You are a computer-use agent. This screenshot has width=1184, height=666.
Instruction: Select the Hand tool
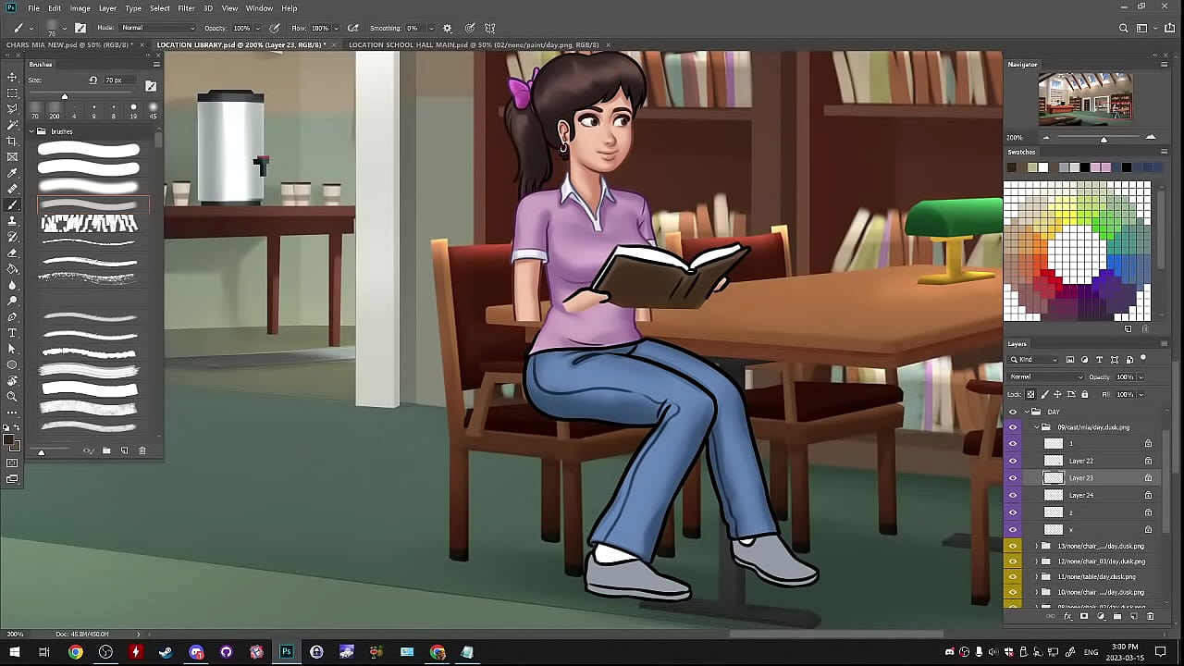[12, 380]
